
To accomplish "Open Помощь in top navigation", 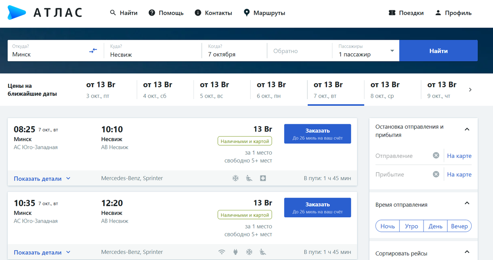I will tap(166, 13).
